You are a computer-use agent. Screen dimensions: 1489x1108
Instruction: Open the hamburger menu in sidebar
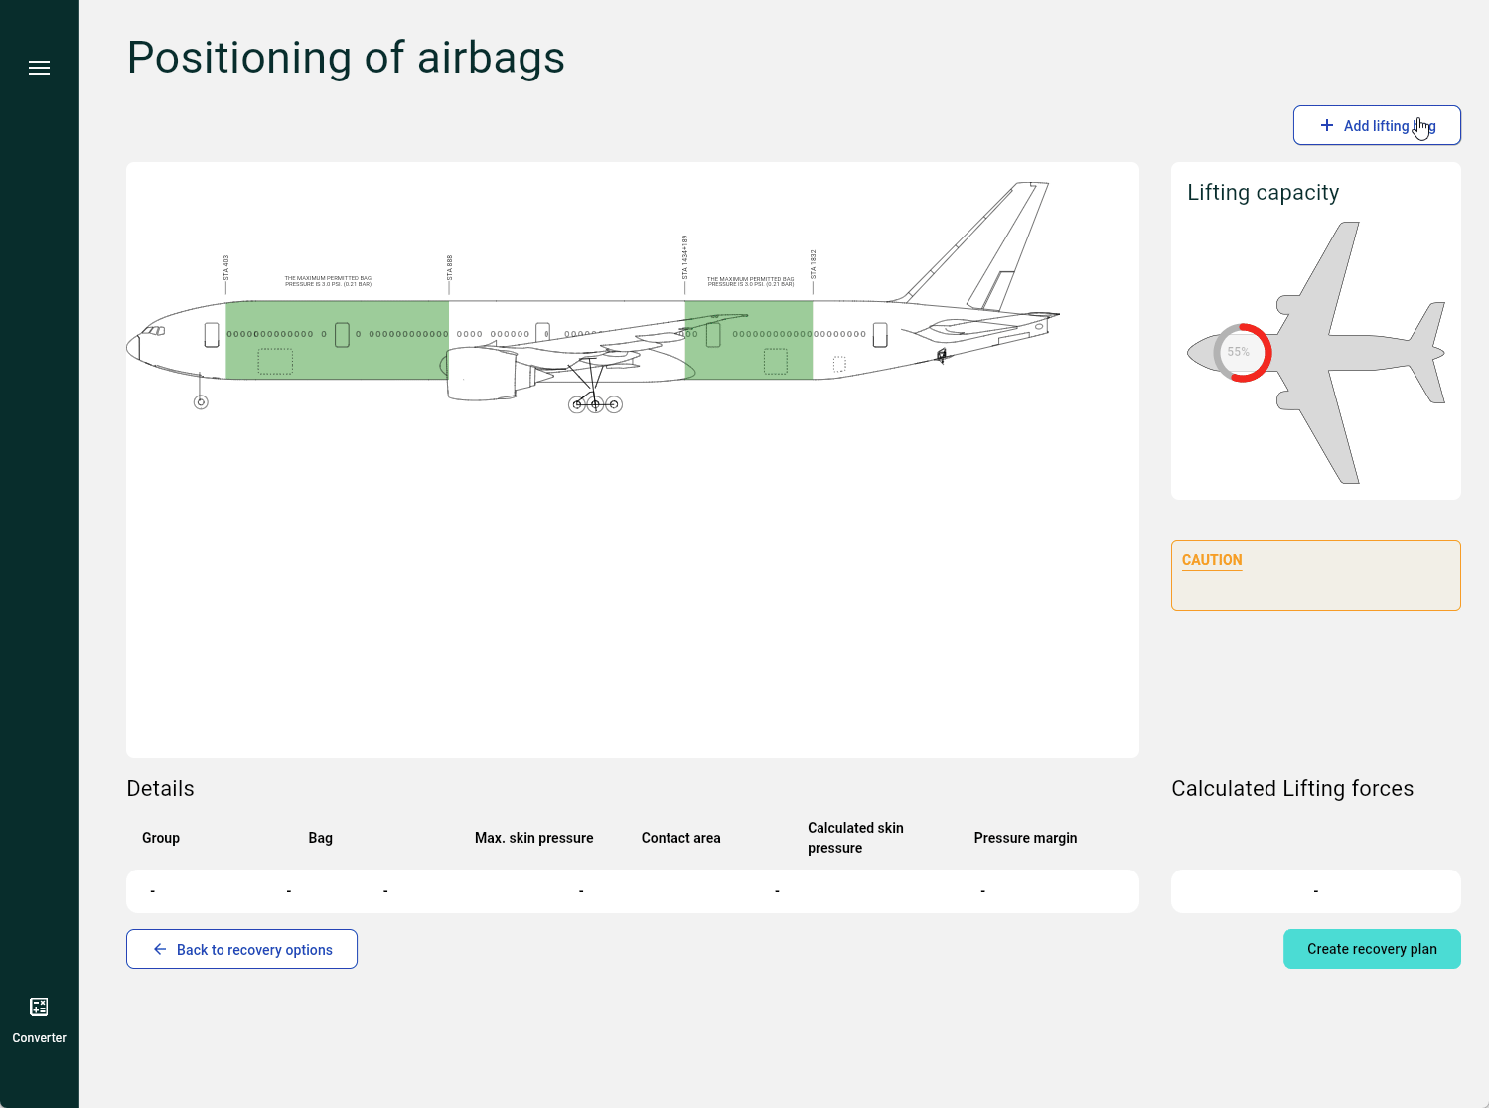(x=39, y=68)
